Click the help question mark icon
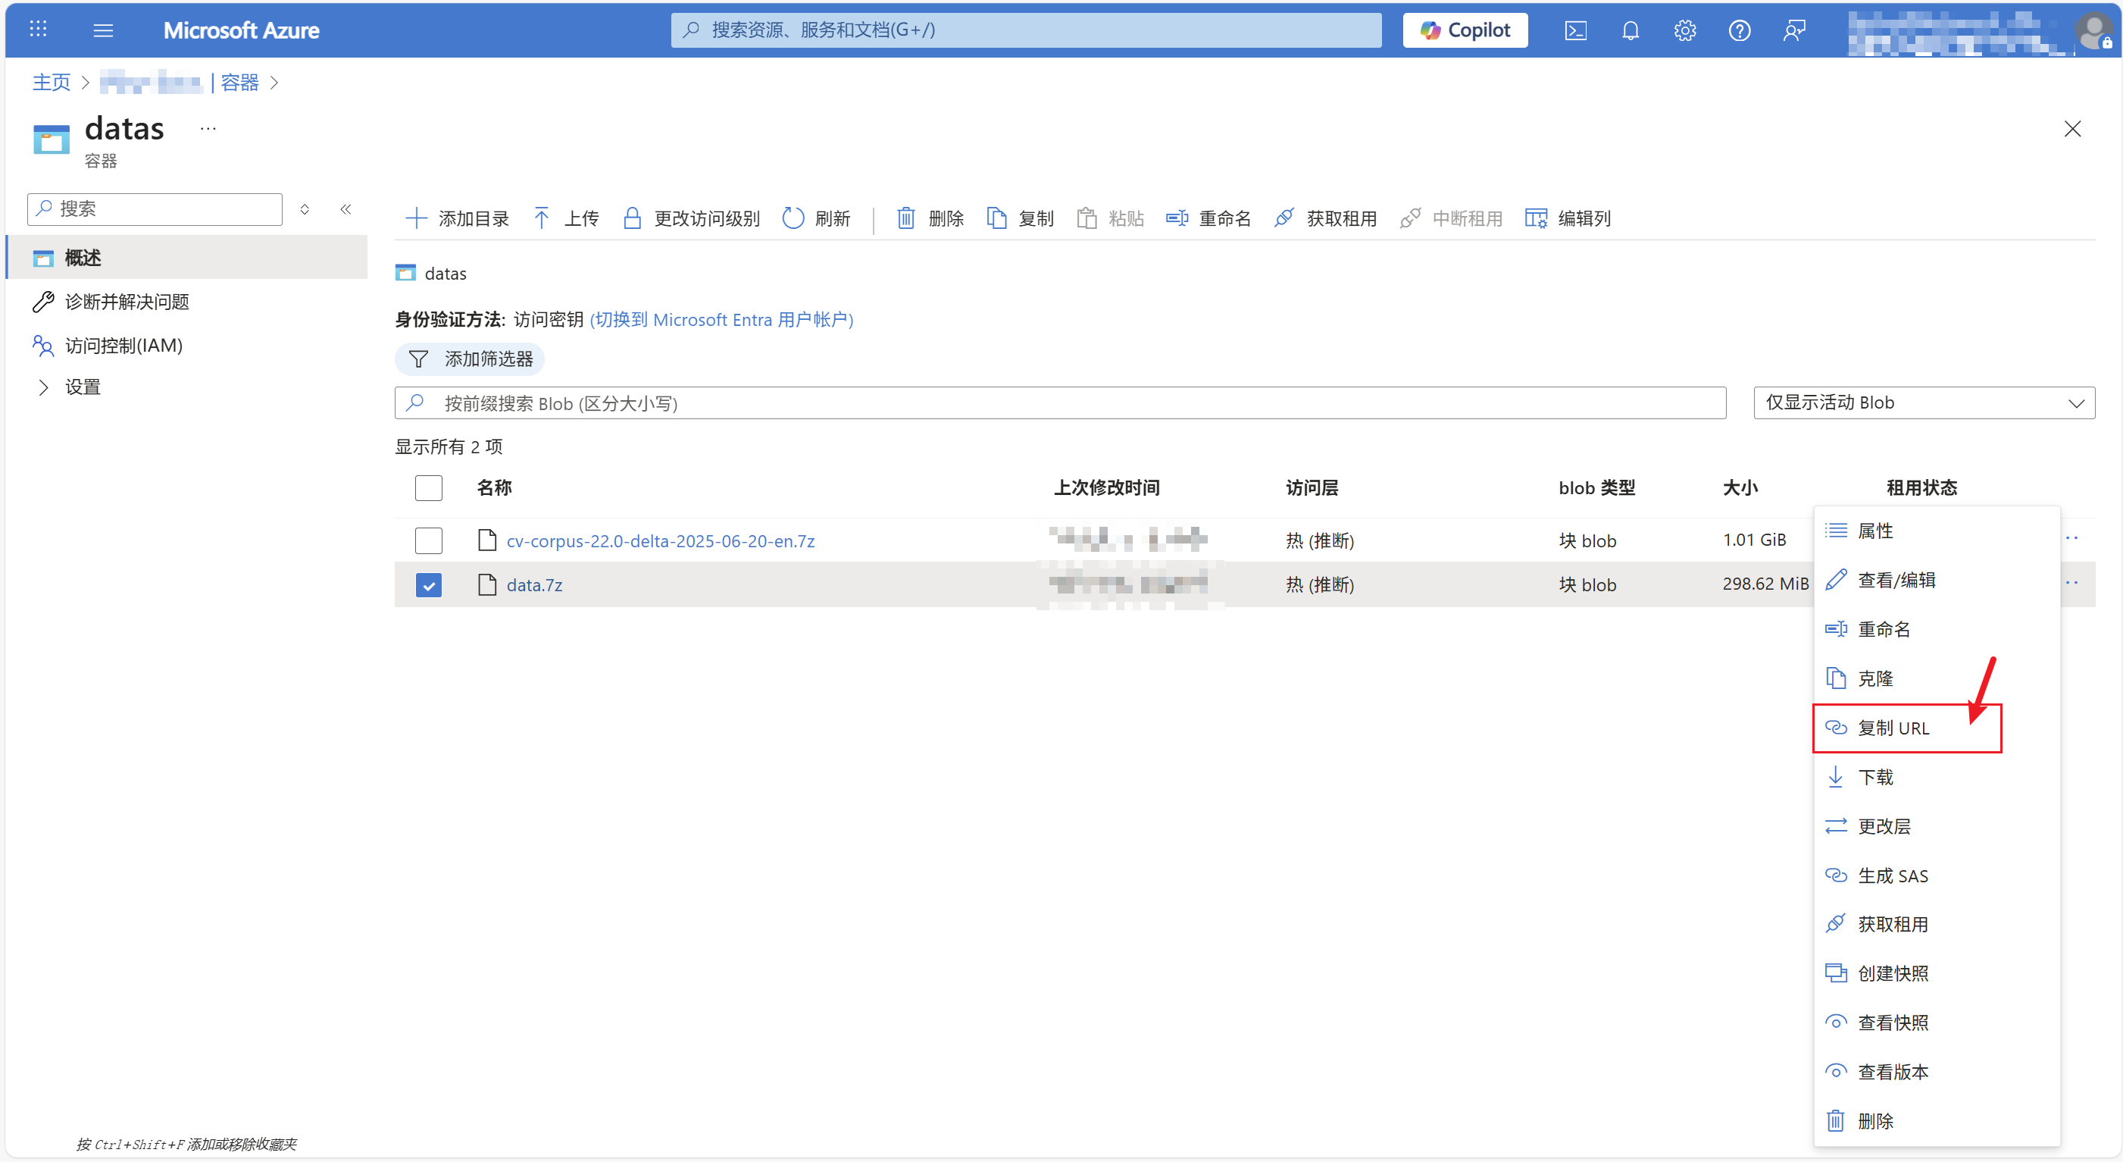Viewport: 2123px width, 1162px height. (x=1739, y=30)
